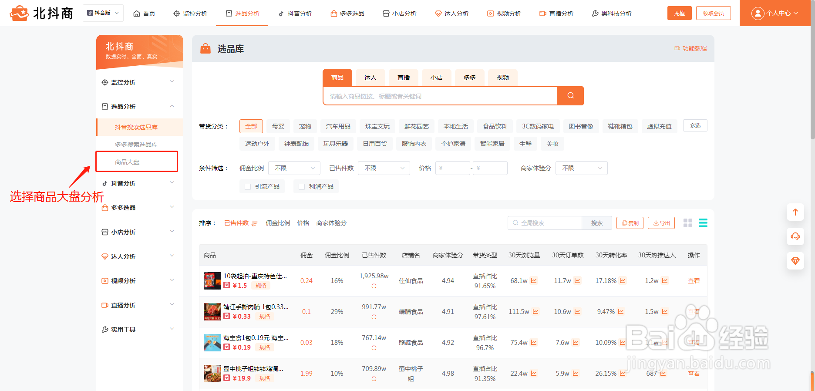This screenshot has height=391, width=815.
Task: Focus the product link keyword search field
Action: [x=440, y=96]
